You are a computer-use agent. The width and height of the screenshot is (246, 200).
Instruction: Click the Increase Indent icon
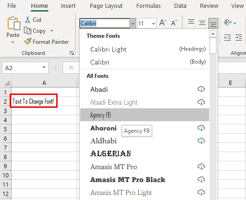(x=239, y=38)
